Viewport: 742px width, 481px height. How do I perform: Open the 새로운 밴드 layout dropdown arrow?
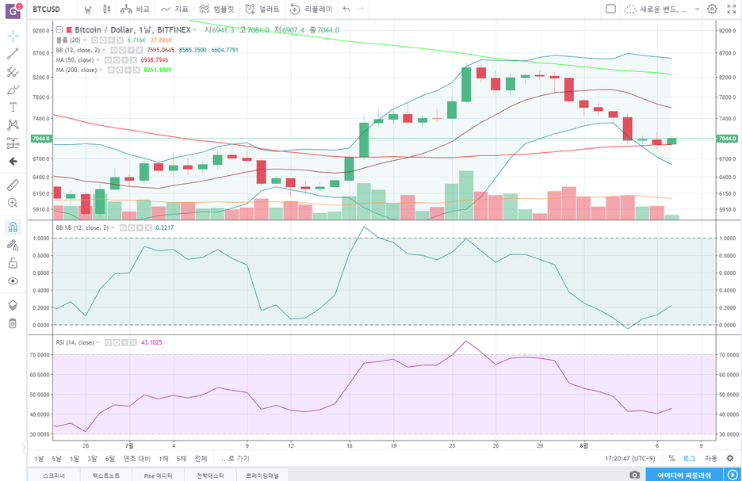pos(697,9)
